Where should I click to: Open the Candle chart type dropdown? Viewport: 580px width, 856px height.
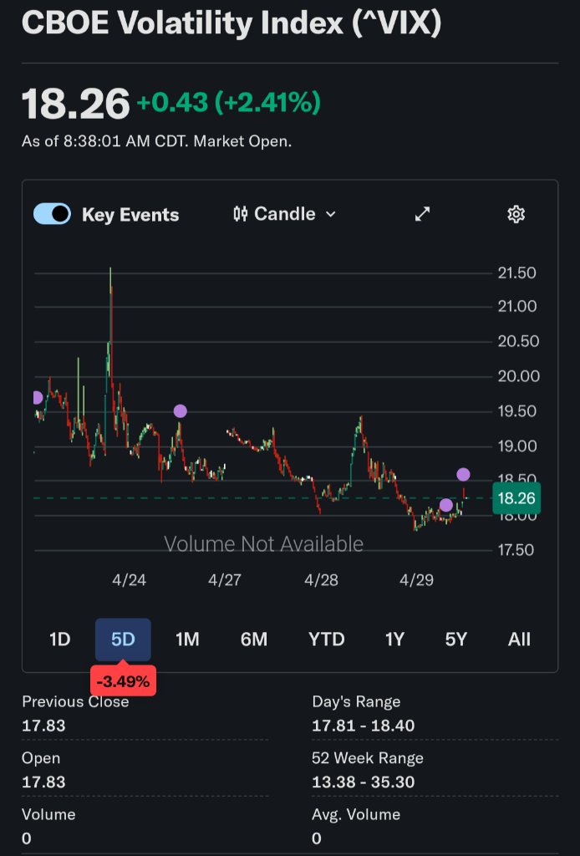coord(285,214)
